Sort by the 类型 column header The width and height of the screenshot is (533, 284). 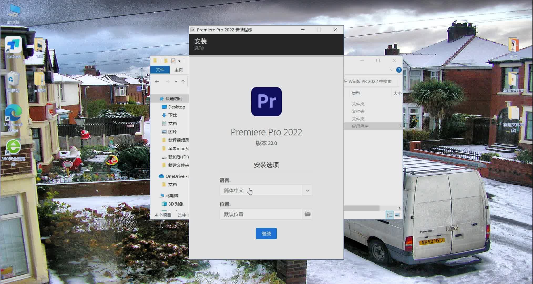pyautogui.click(x=356, y=93)
